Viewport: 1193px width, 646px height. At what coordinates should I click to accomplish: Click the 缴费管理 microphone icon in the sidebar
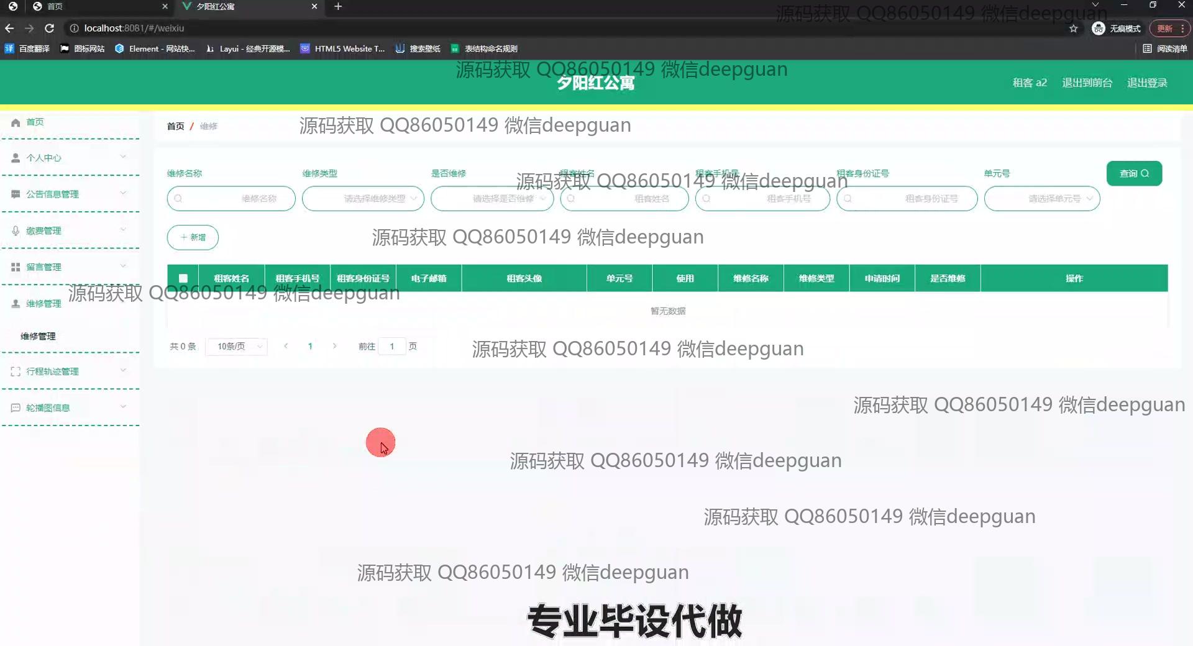[x=16, y=230]
